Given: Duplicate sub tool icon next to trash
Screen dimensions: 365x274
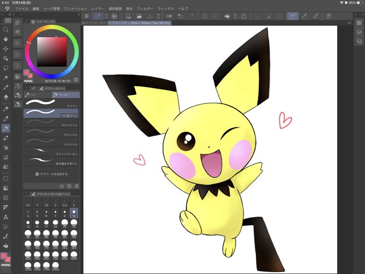Looking at the screenshot, I should pos(69,186).
